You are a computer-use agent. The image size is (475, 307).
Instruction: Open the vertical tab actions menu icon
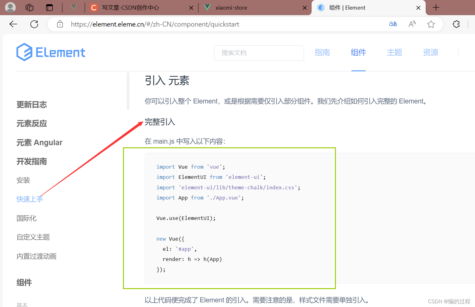[x=49, y=7]
